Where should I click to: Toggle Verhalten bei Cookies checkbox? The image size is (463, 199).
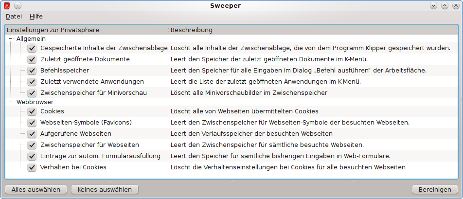pos(32,167)
